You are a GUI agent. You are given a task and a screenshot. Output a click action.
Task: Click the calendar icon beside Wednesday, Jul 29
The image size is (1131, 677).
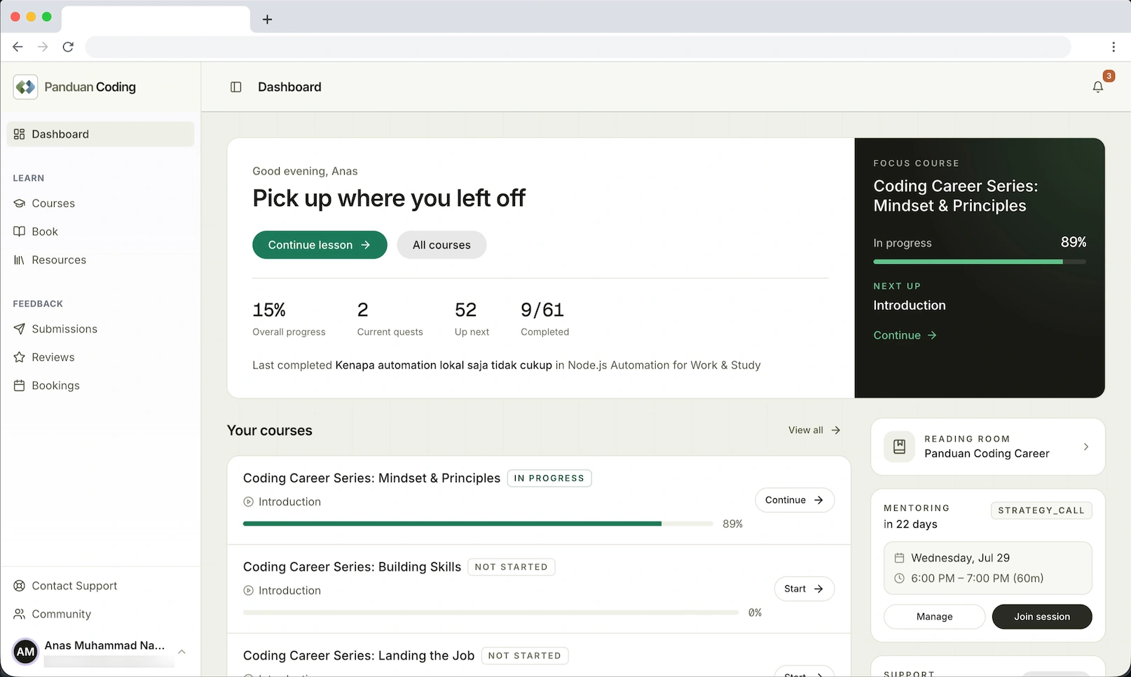(899, 558)
